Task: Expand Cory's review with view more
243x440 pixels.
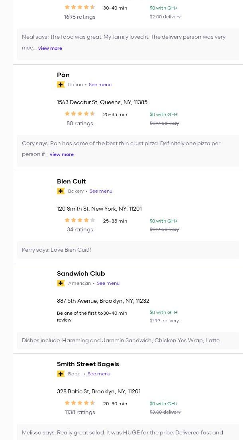Action: 62,154
